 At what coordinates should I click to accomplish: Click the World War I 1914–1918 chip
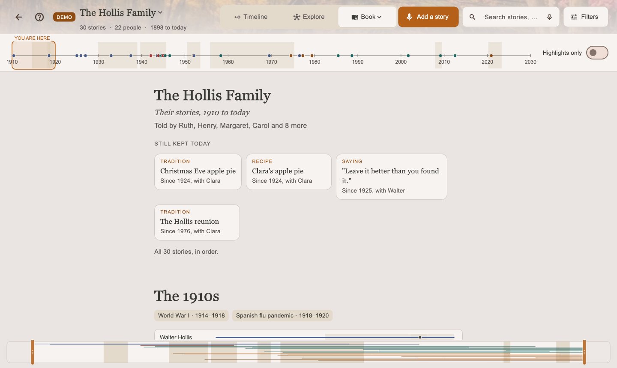pos(191,316)
